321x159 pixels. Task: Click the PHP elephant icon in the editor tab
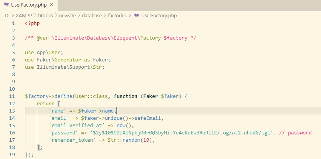[7, 5]
